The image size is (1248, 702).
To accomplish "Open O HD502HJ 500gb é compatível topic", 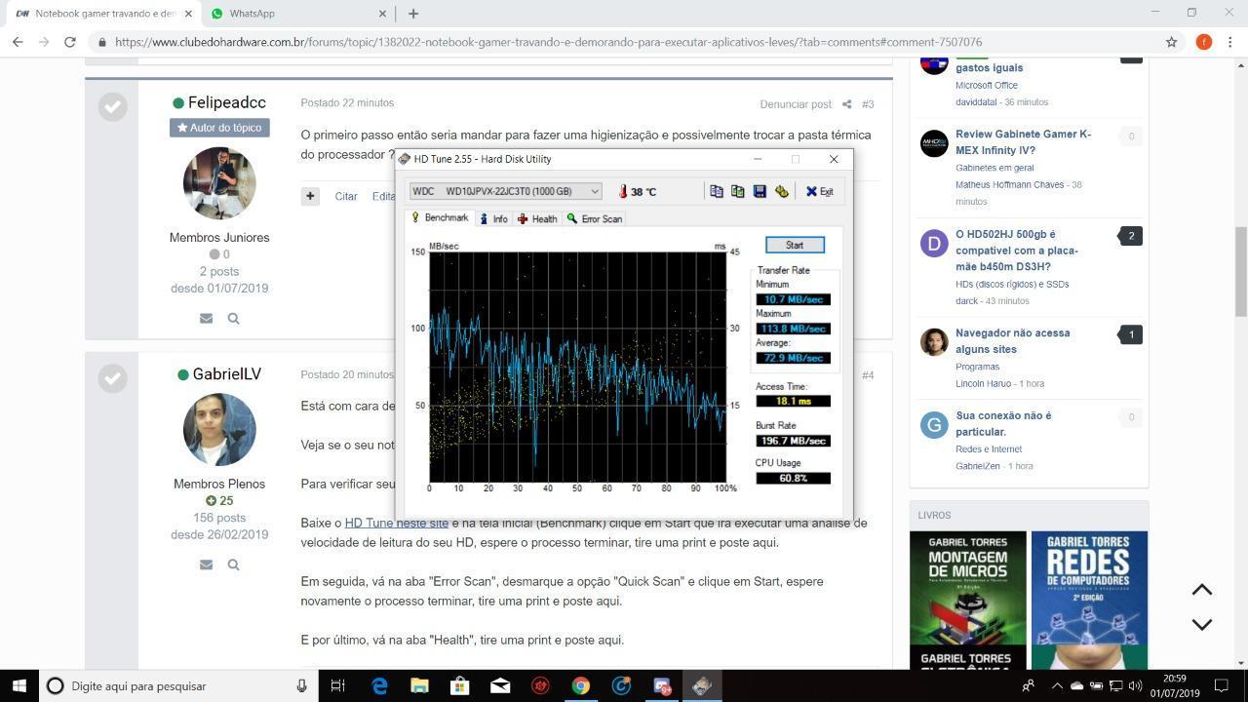I will pos(1017,251).
